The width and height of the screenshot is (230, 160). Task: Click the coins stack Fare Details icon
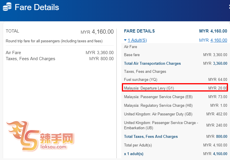pyautogui.click(x=7, y=7)
